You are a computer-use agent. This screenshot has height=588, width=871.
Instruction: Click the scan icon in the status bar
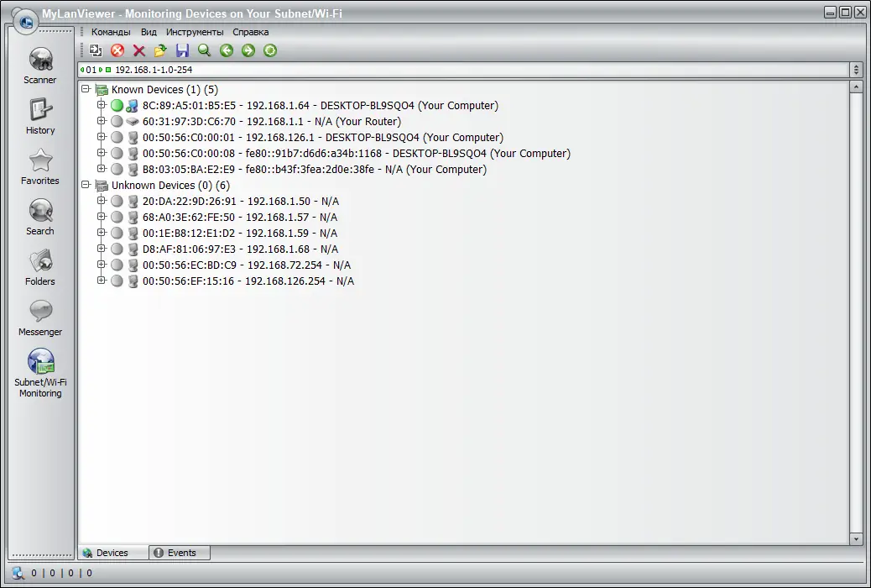coord(18,573)
